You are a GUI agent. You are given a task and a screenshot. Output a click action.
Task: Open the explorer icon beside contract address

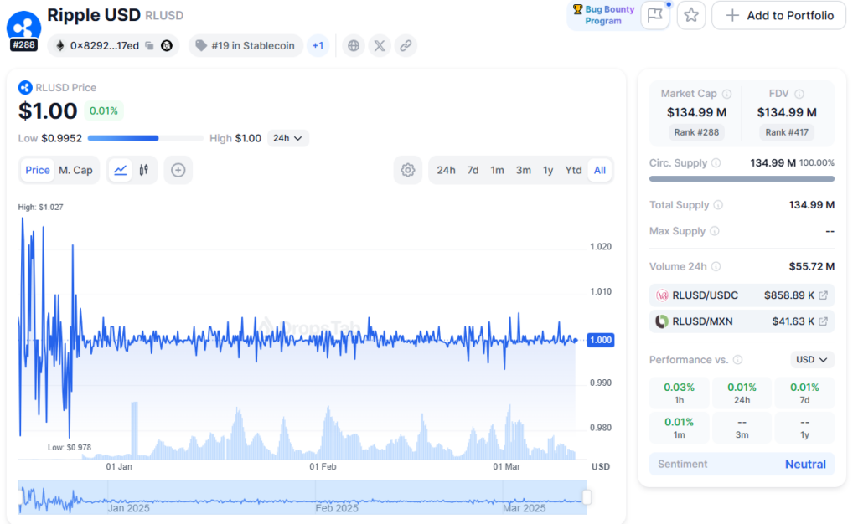point(167,46)
